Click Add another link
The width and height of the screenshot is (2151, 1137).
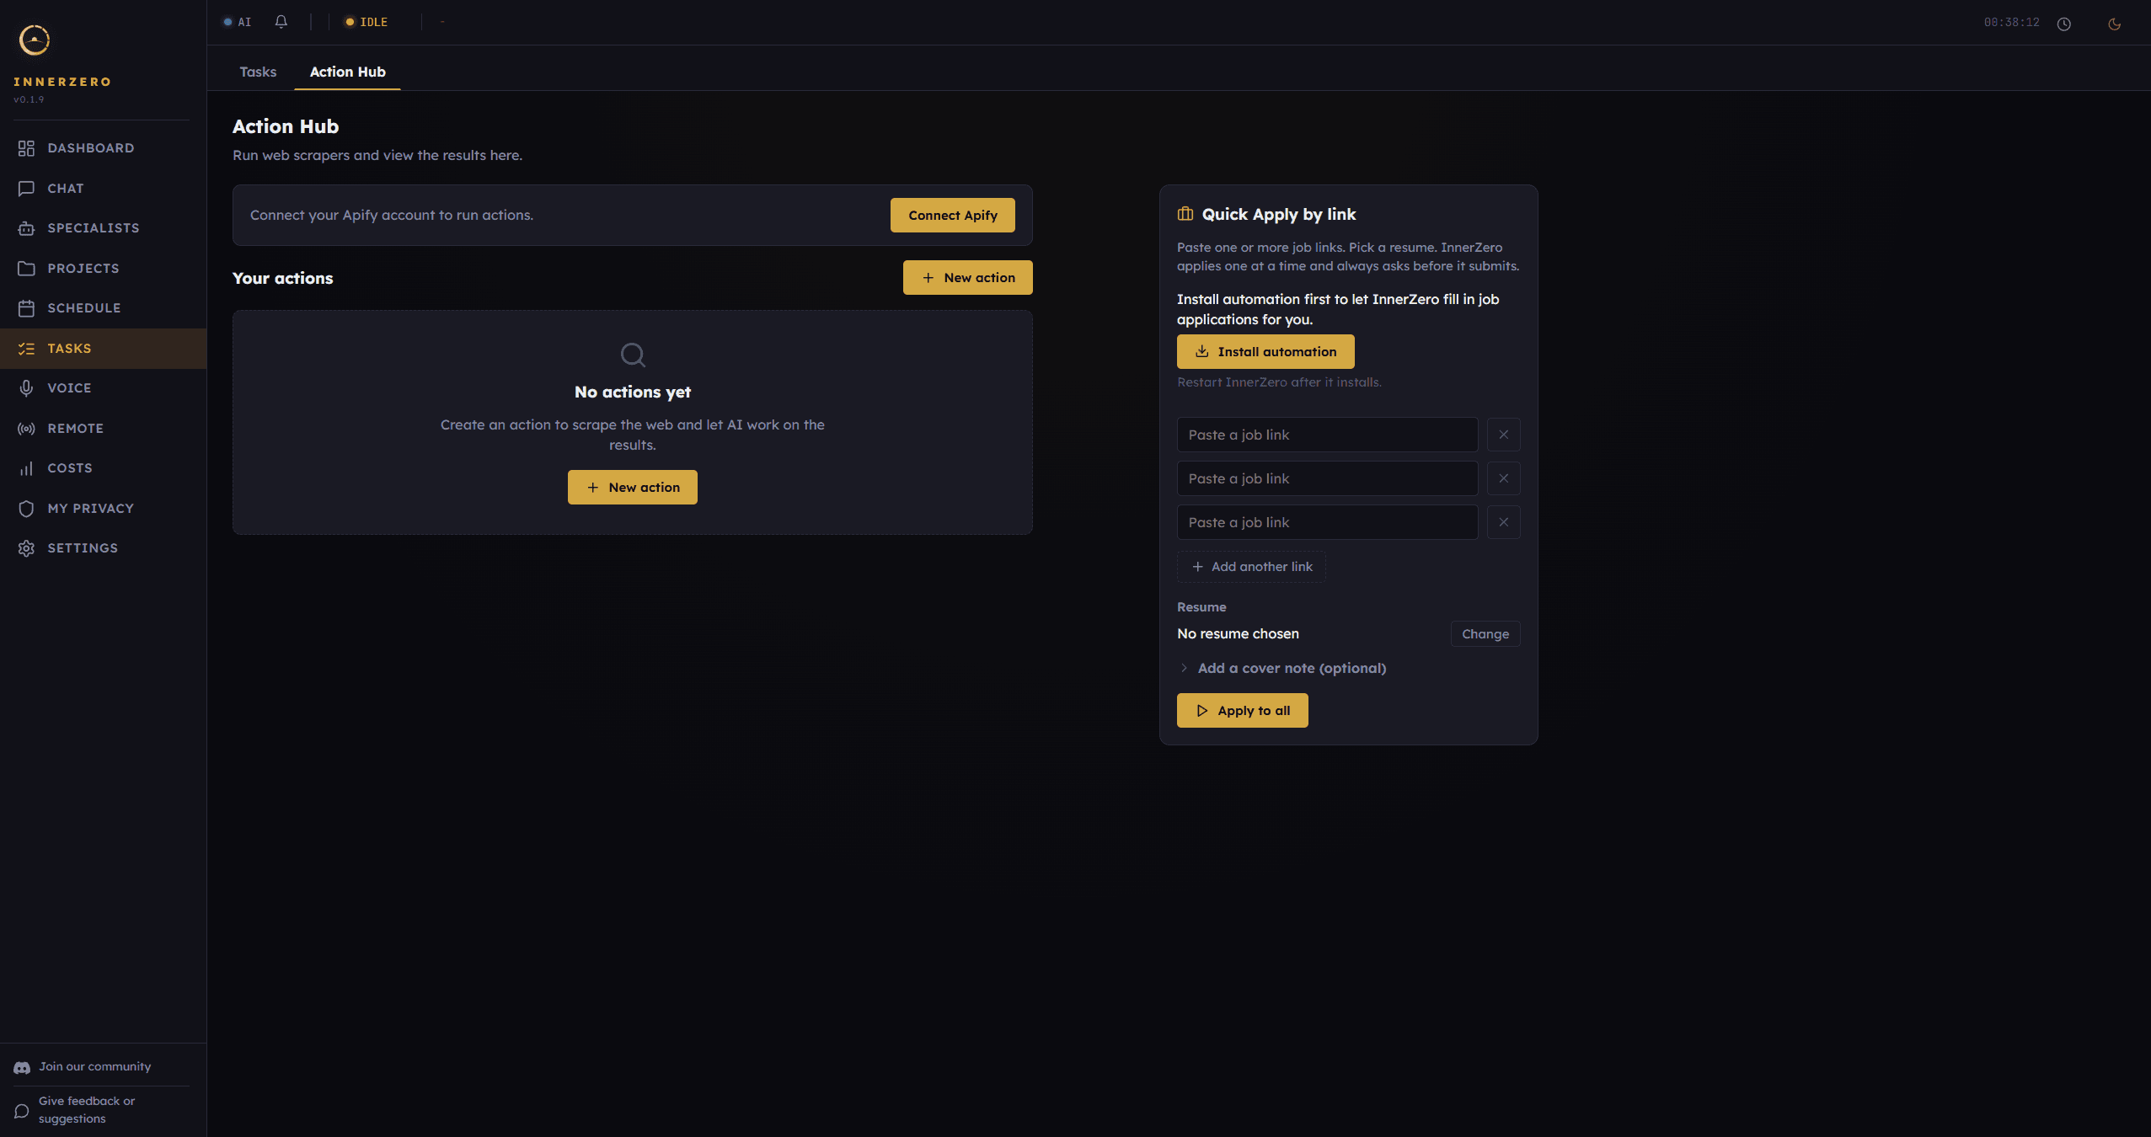1251,567
